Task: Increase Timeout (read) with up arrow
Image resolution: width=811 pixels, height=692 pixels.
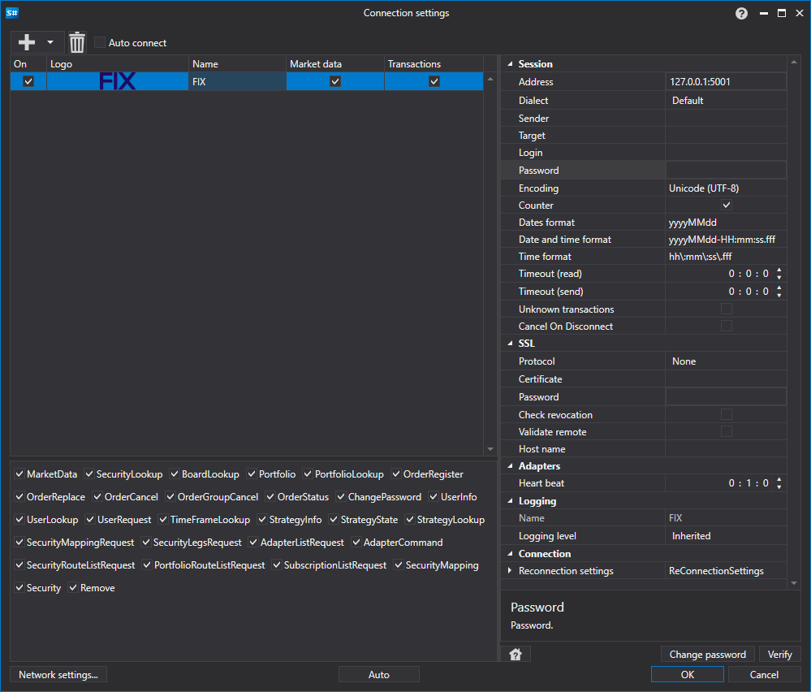Action: [x=779, y=270]
